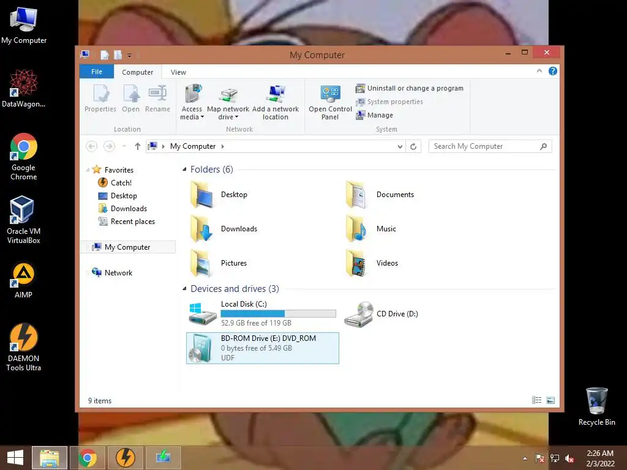Click the Local Disk C: usage bar
The image size is (627, 470).
279,314
